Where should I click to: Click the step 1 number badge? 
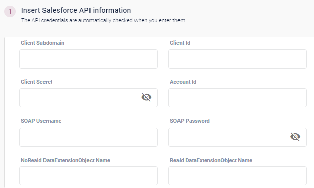click(x=10, y=12)
